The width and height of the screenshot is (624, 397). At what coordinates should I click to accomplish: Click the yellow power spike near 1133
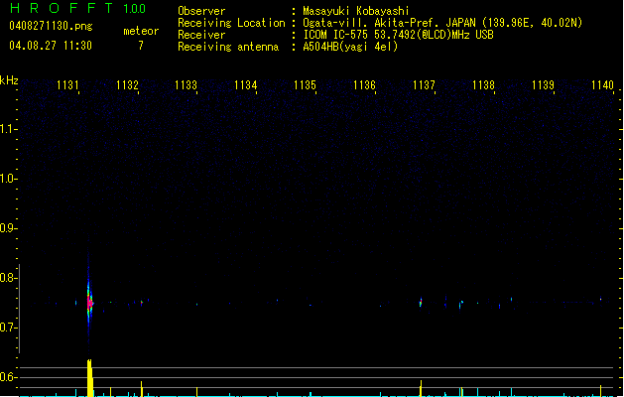pos(196,391)
